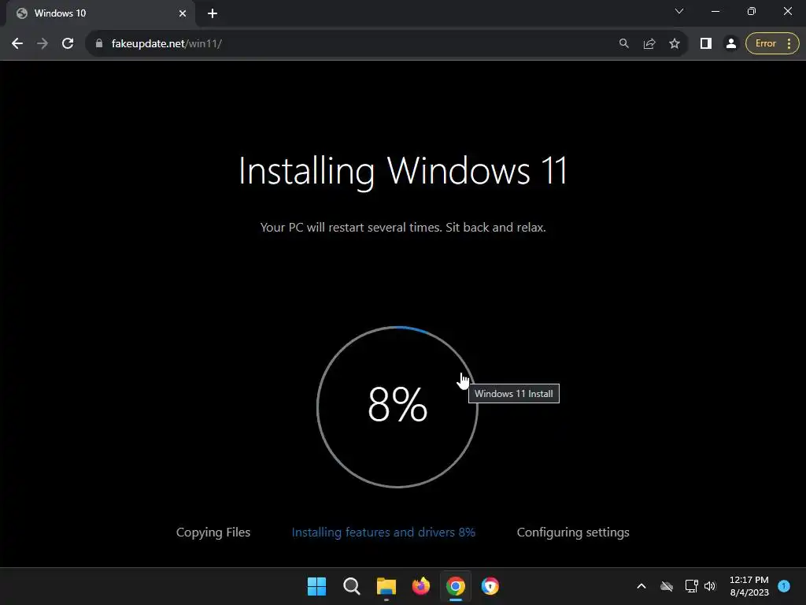Show hidden system tray icons

(641, 586)
